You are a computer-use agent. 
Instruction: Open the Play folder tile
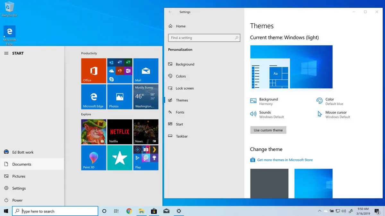pos(146,157)
